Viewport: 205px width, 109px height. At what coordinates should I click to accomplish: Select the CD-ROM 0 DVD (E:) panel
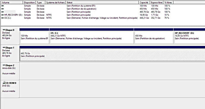10,89
